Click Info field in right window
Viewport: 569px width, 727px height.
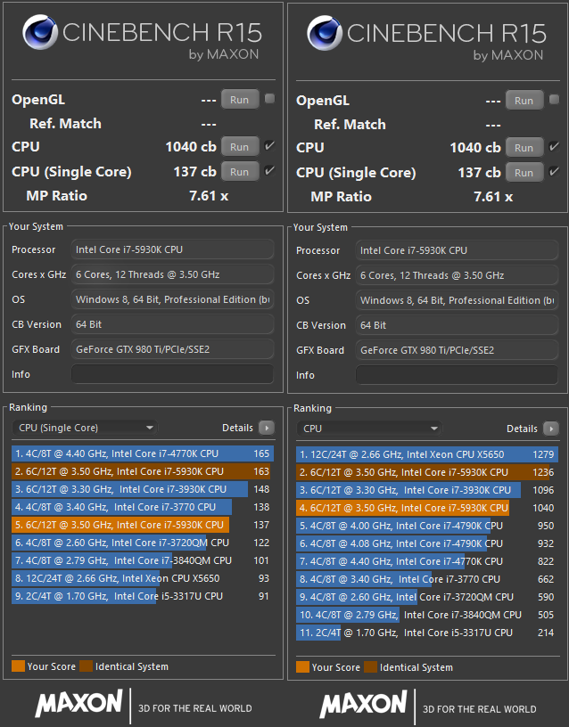pos(457,374)
